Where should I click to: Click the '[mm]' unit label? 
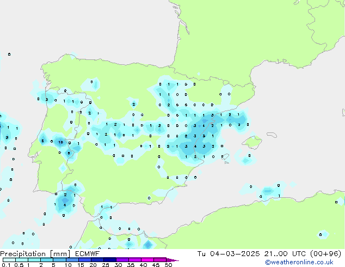tap(60, 254)
